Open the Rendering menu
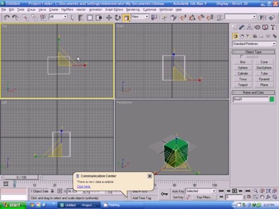This screenshot has width=279, height=209. pyautogui.click(x=133, y=9)
